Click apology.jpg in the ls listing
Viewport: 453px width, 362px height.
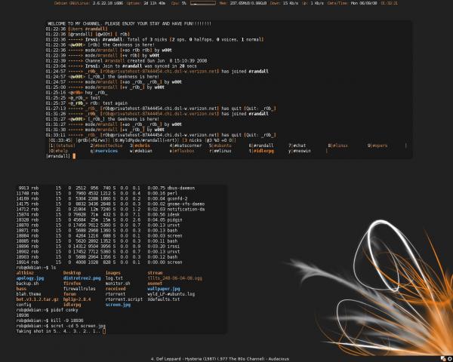30,278
